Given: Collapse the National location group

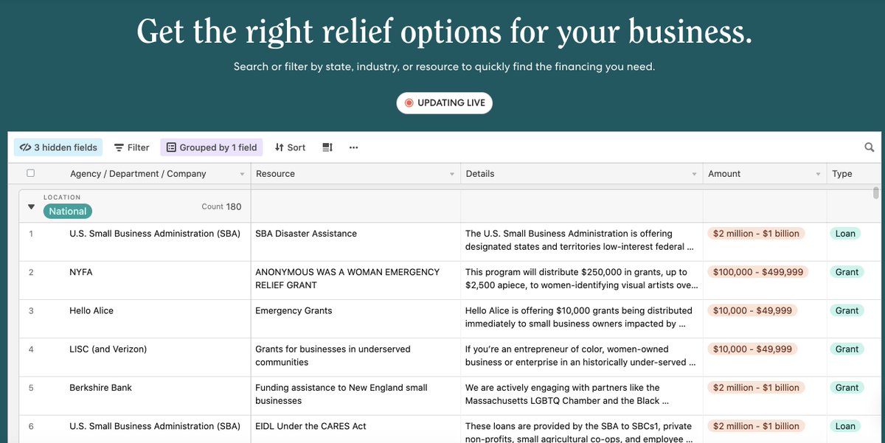Looking at the screenshot, I should (31, 207).
